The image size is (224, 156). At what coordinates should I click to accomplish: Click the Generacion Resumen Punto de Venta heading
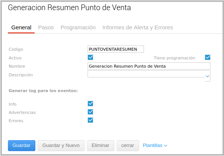point(69,8)
